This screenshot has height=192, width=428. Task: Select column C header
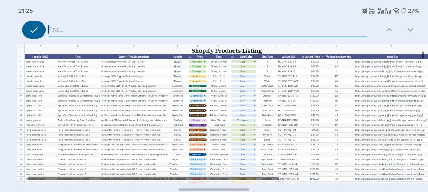coord(134,46)
